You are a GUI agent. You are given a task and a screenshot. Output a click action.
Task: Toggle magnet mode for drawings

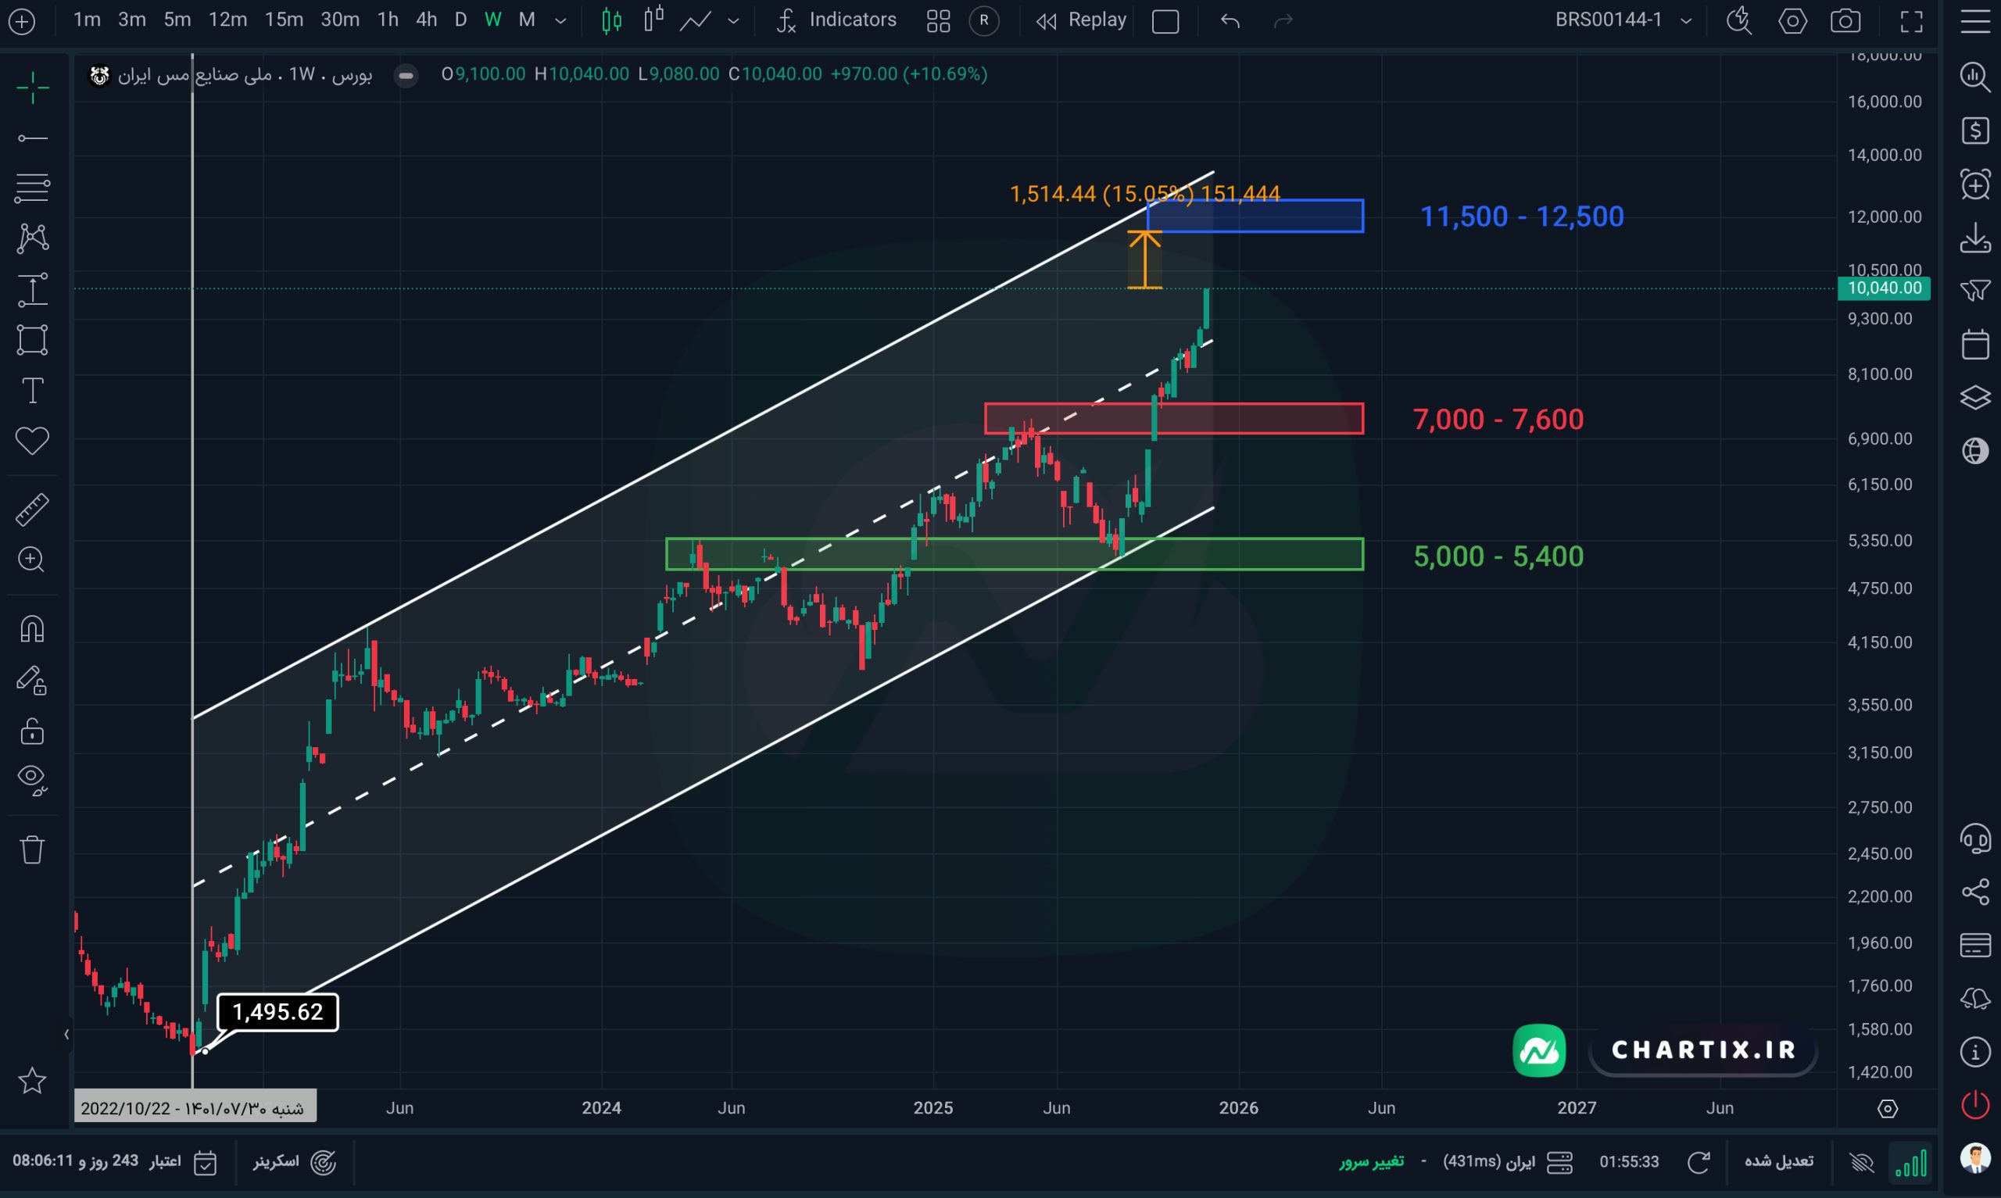(x=32, y=629)
